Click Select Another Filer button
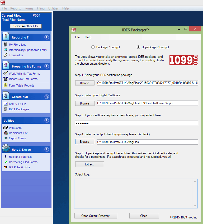The height and width of the screenshot is (224, 203). (26, 26)
